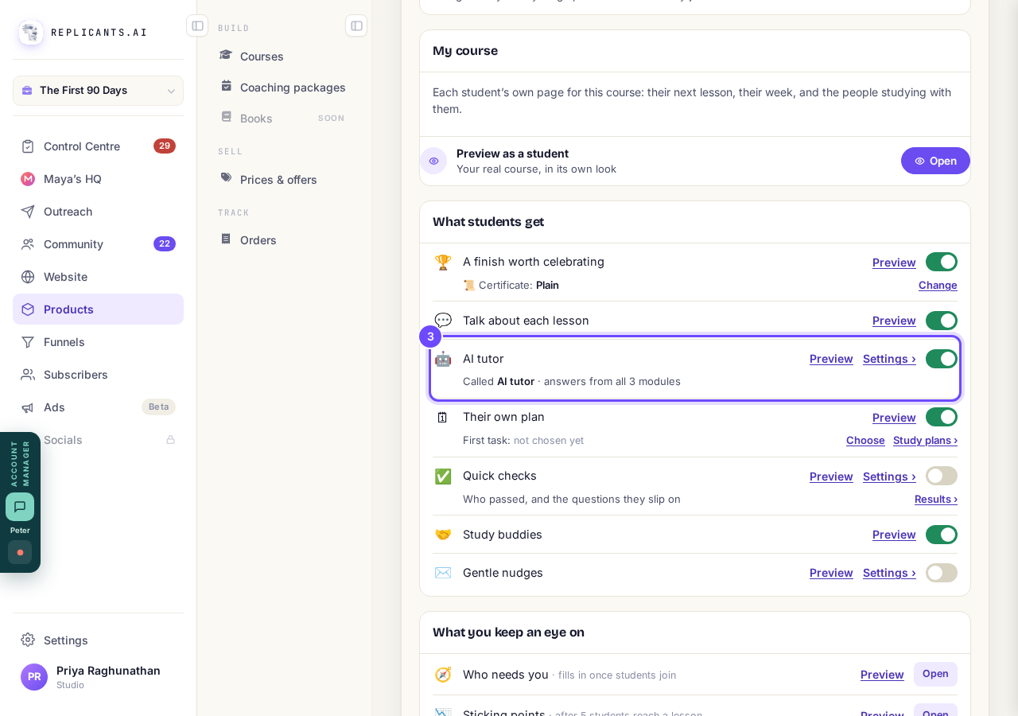Screen dimensions: 1018x716
Task: Switch off the AI tutor toggle
Action: coord(942,359)
